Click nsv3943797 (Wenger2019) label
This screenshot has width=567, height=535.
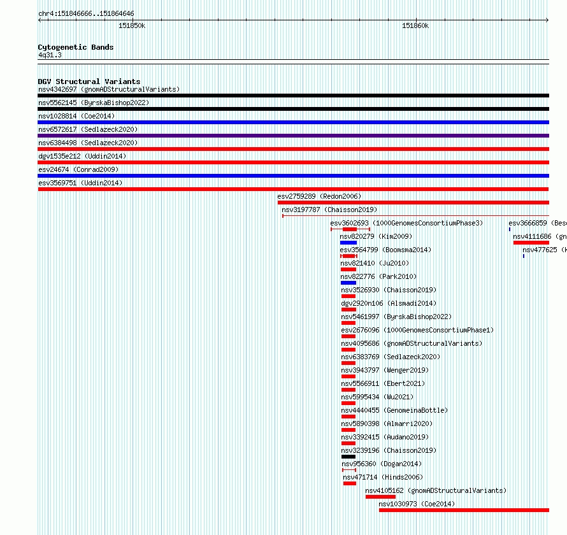(x=385, y=370)
